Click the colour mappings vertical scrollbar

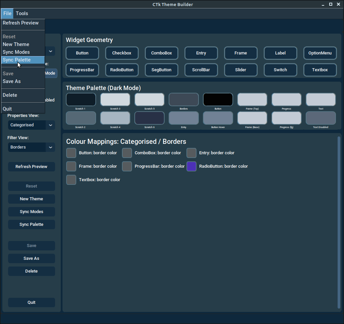coord(339,222)
